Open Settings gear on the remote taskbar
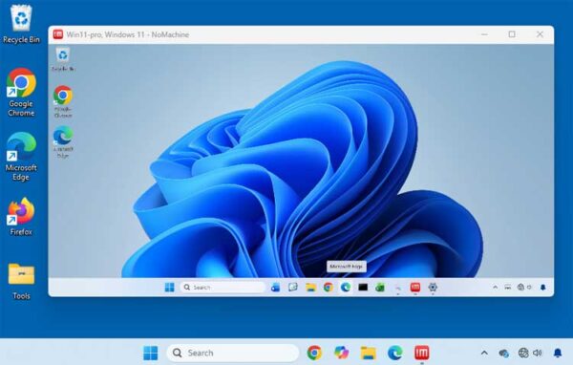Screen dimensions: 573x365 [x=433, y=288]
